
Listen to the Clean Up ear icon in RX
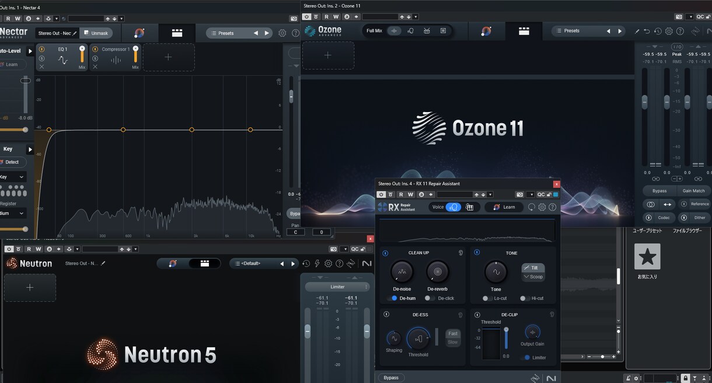point(460,253)
